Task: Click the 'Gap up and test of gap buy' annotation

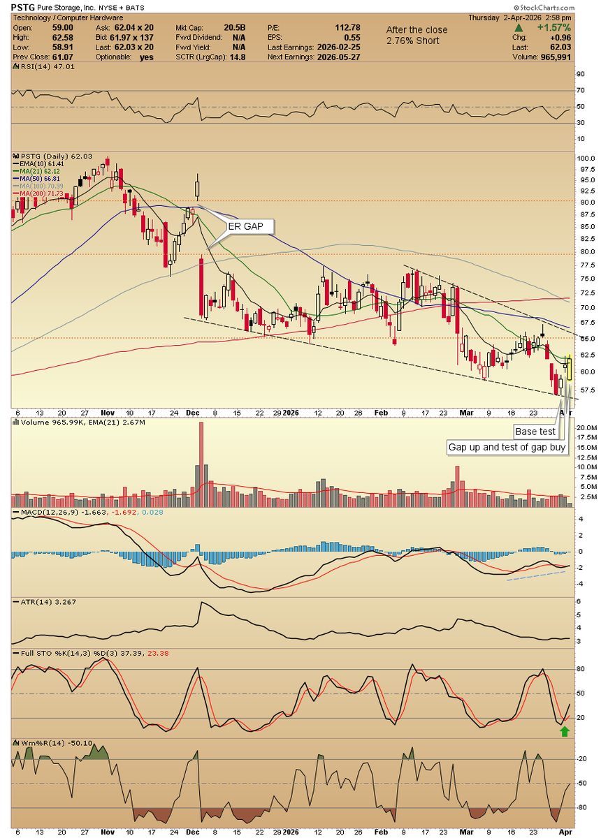Action: pyautogui.click(x=507, y=448)
